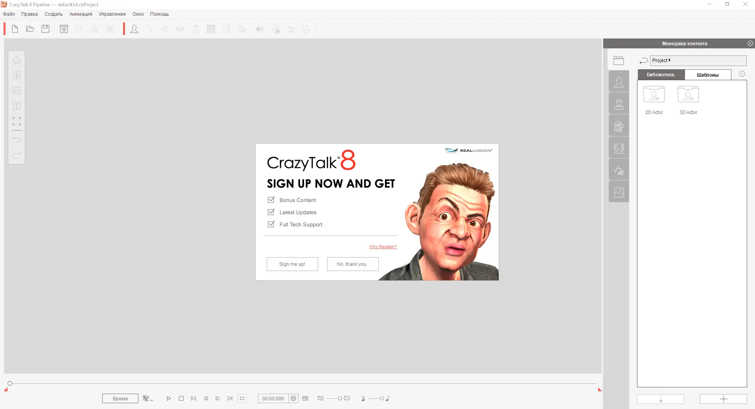Play the animation
Image resolution: width=755 pixels, height=409 pixels.
tap(169, 398)
